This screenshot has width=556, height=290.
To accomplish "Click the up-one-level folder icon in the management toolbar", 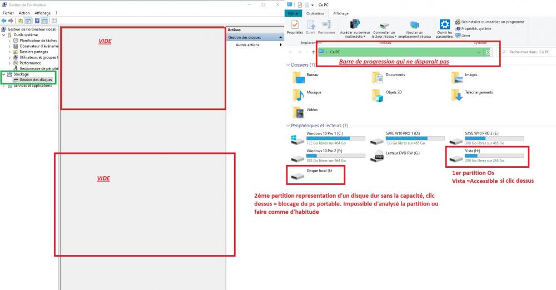I will click(21, 21).
